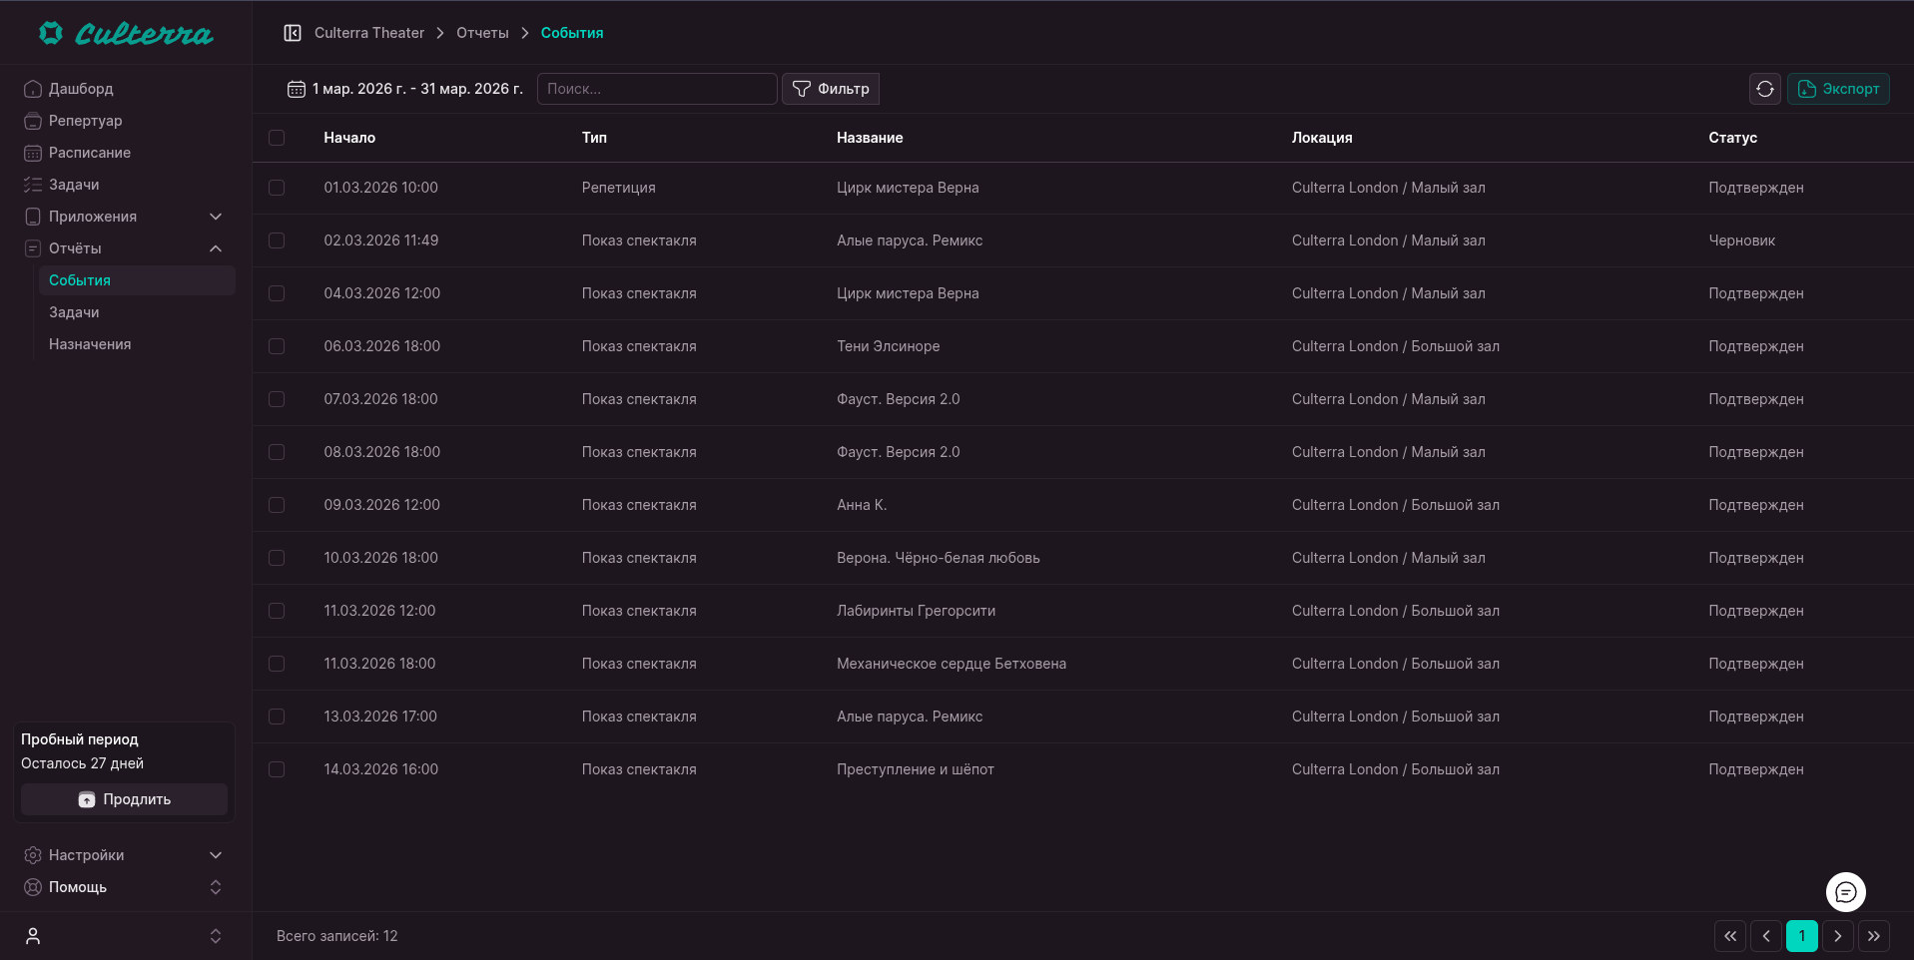Collapse the Отчёты sidebar section
The width and height of the screenshot is (1914, 960).
pos(216,248)
